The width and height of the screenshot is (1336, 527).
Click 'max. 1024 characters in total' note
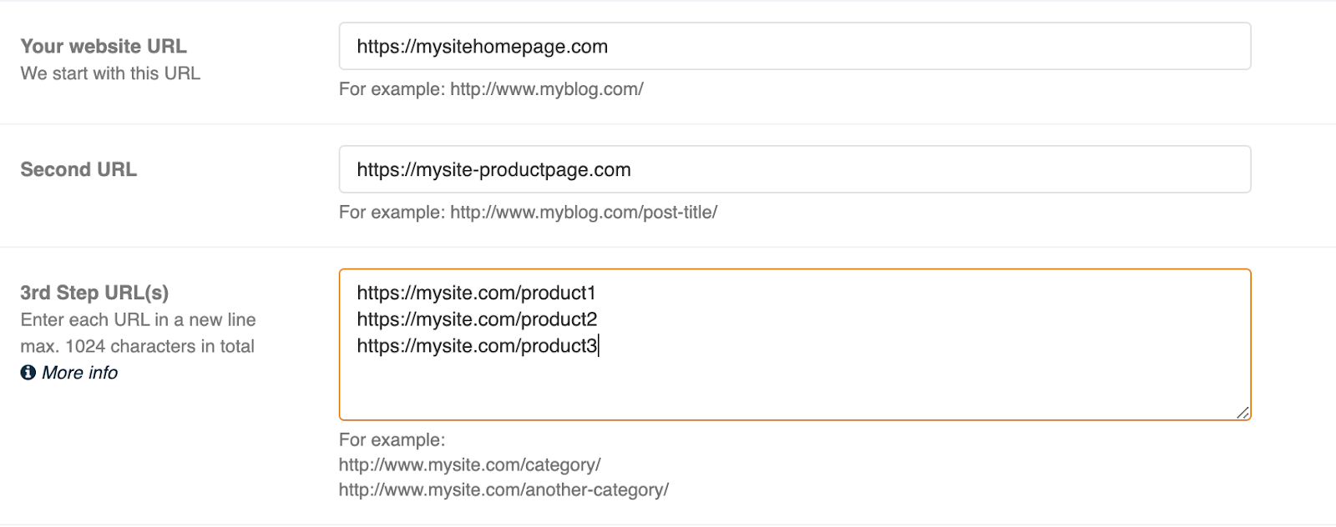(x=138, y=346)
